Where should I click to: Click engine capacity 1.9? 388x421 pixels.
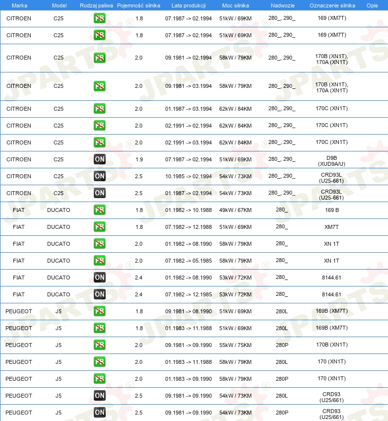click(139, 159)
